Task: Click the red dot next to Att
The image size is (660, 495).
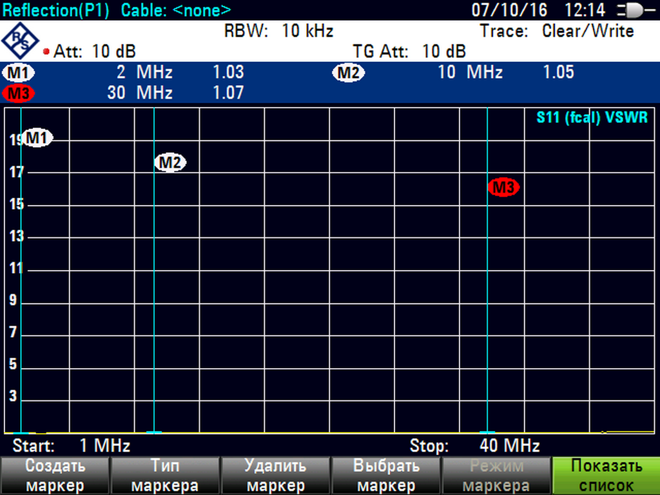Action: (46, 52)
